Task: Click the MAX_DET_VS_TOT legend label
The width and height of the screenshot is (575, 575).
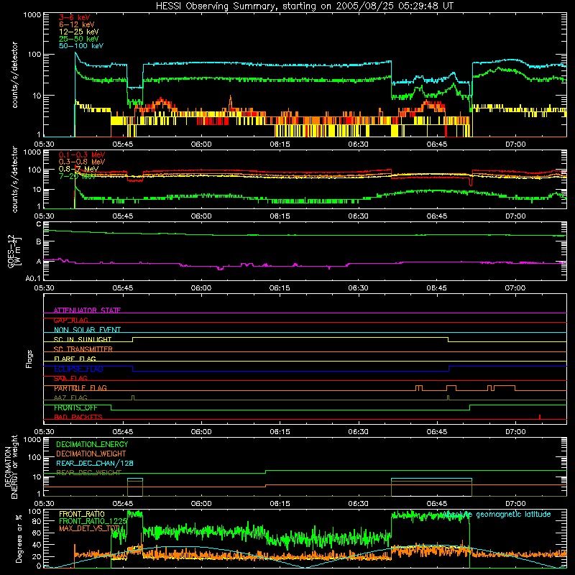Action: click(x=89, y=528)
